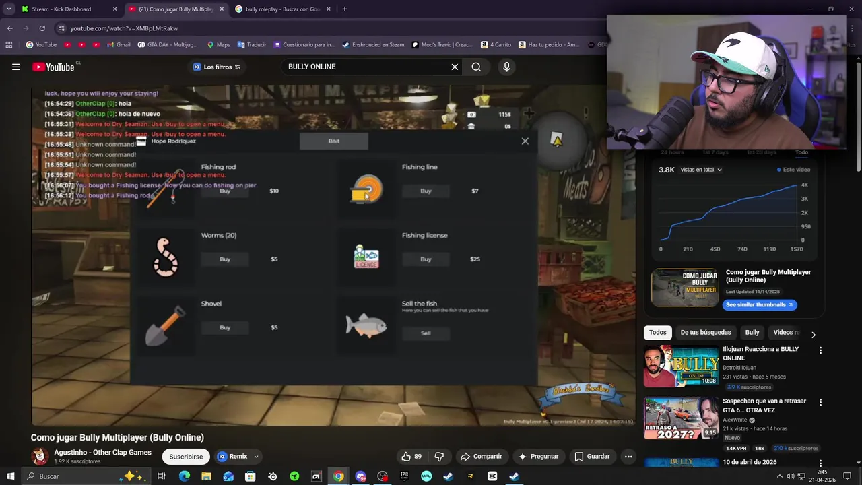Like the video with thumbs up
This screenshot has height=485, width=862.
[411, 457]
